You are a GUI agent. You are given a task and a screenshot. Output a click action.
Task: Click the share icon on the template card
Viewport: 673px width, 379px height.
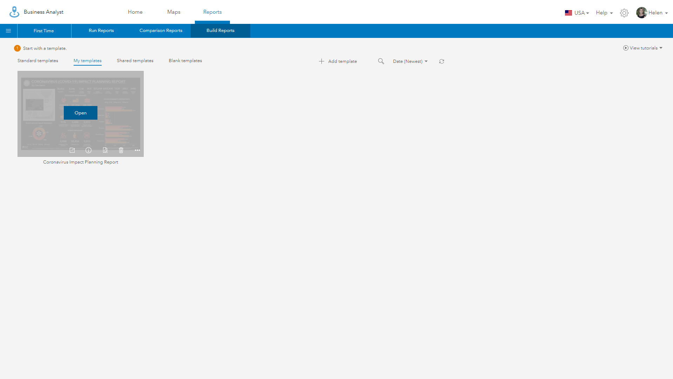(x=72, y=150)
